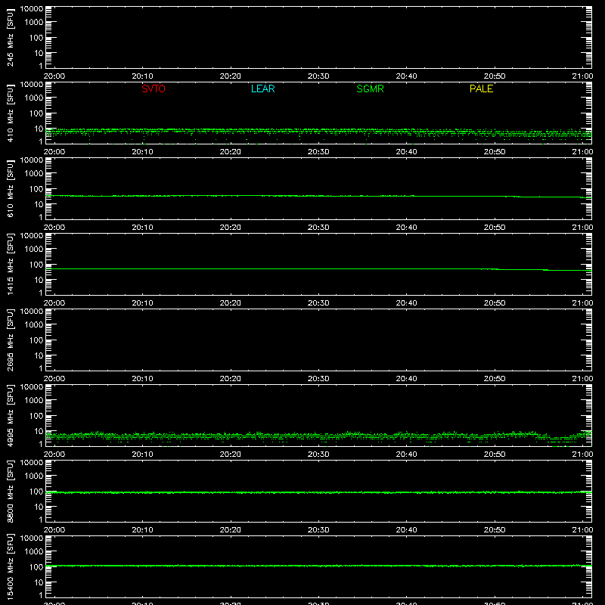The image size is (605, 605).
Task: Click 20:10 tick label under 4995 MHz panel
Action: (142, 455)
